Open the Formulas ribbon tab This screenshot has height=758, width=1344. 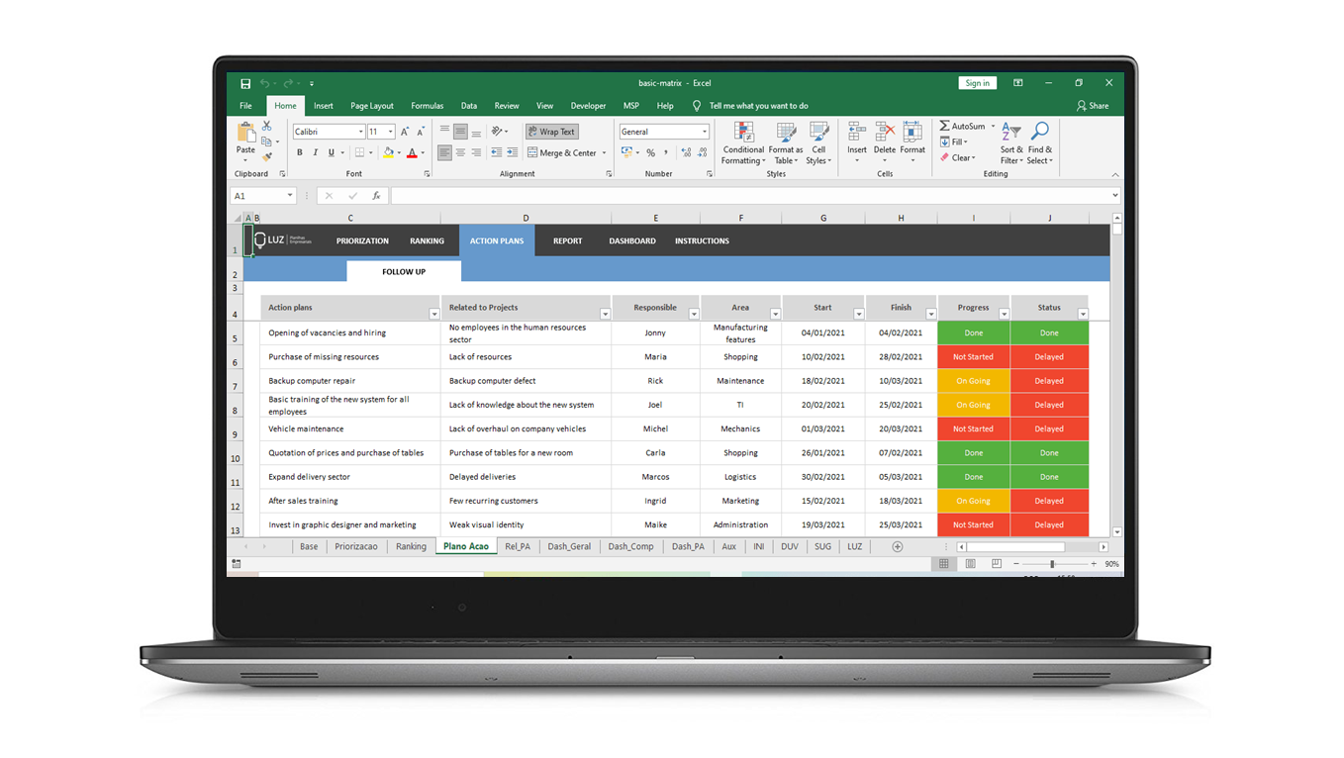pyautogui.click(x=427, y=105)
